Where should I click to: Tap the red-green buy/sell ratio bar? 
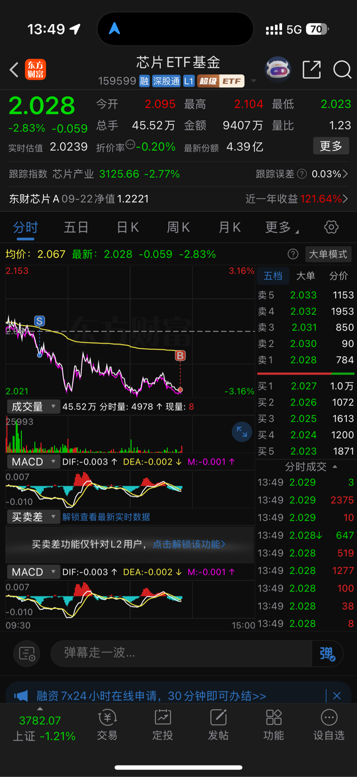[305, 373]
